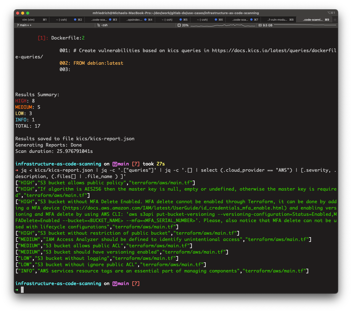Switch to the ~ (-zsh) ⌘5 tab

[x=167, y=19]
